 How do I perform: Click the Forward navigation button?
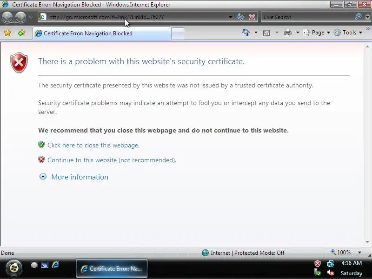[x=21, y=17]
